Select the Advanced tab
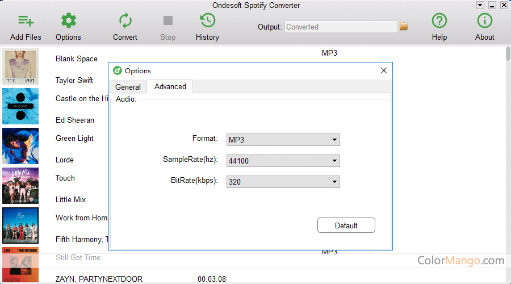The width and height of the screenshot is (511, 284). (170, 86)
